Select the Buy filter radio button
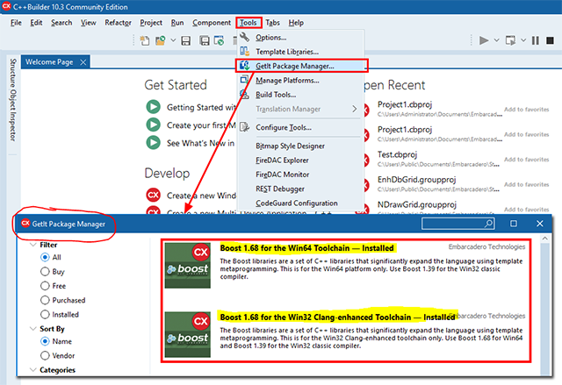 45,272
